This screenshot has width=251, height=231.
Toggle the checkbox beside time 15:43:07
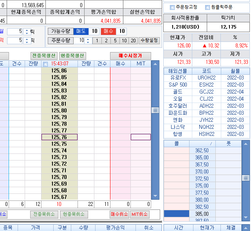tap(45, 64)
